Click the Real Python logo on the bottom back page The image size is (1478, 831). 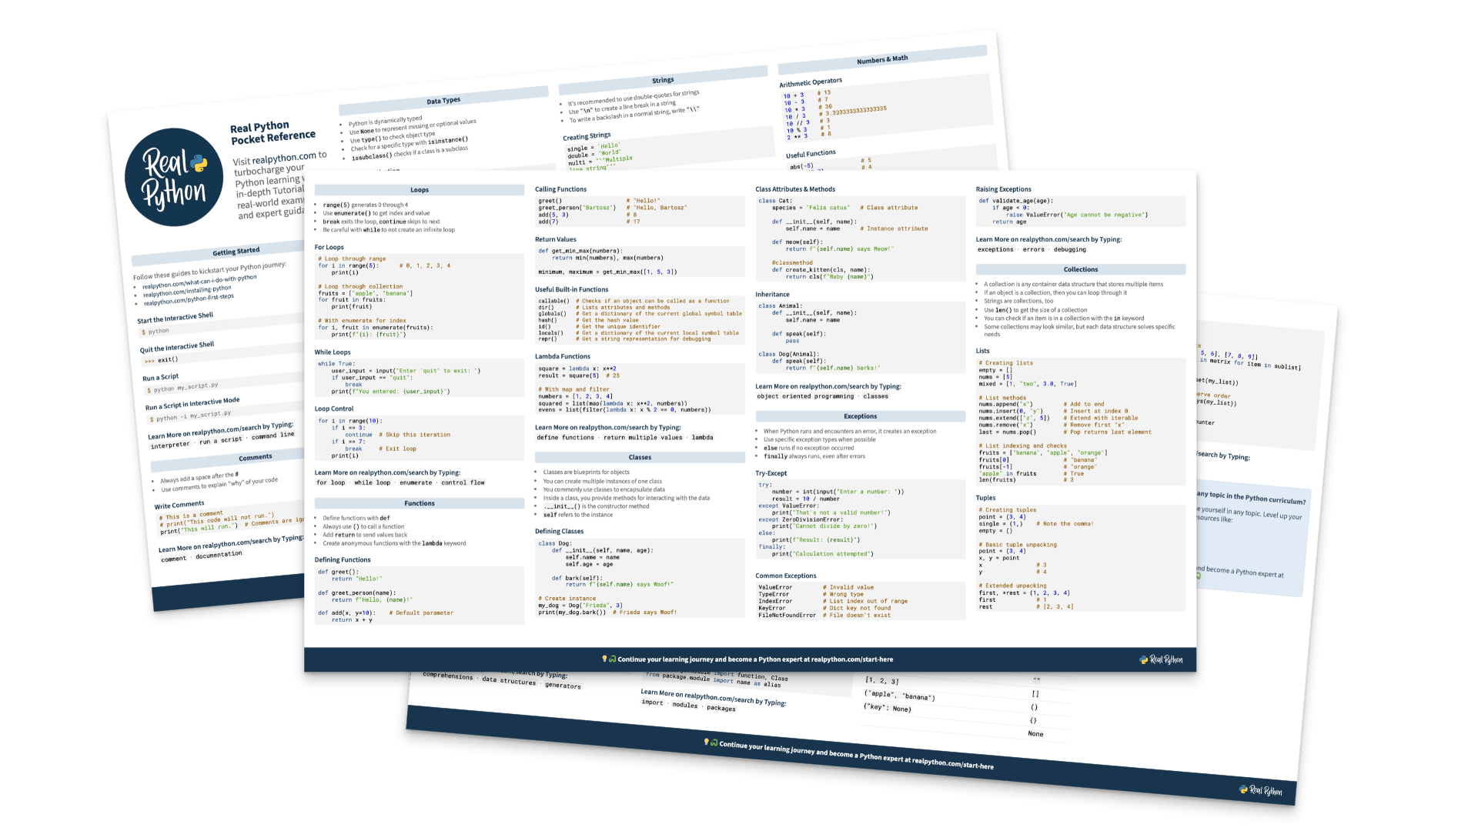click(1261, 790)
